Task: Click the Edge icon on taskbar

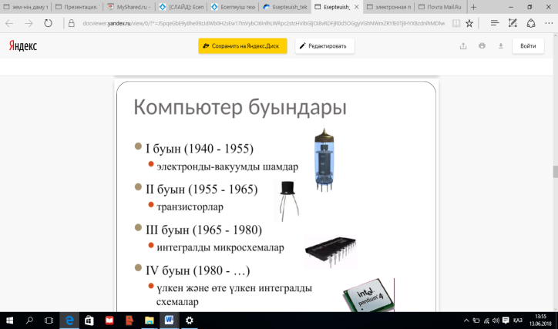Action: click(x=69, y=321)
